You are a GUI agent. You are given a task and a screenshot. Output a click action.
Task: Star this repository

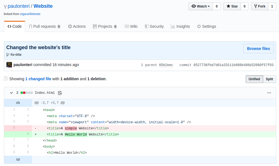pos(232,6)
